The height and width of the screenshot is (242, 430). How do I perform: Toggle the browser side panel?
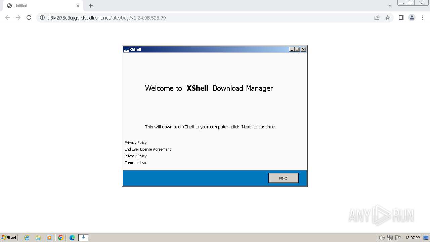(x=401, y=17)
